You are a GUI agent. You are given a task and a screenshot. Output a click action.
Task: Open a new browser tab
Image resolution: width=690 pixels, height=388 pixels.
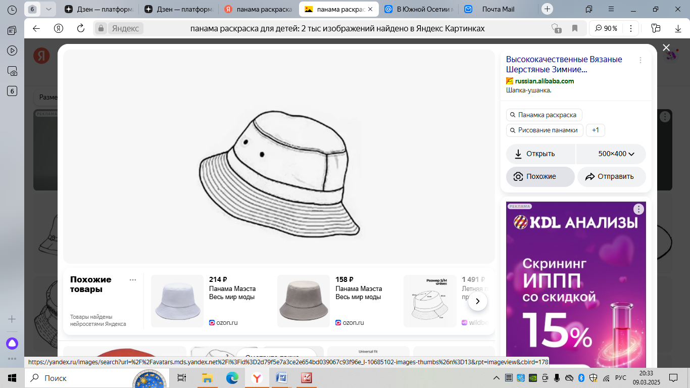(548, 9)
